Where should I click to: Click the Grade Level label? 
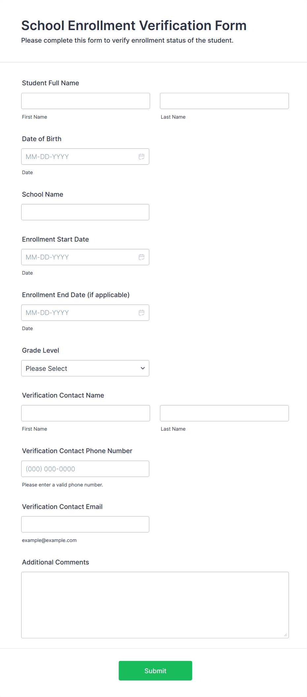pyautogui.click(x=41, y=350)
